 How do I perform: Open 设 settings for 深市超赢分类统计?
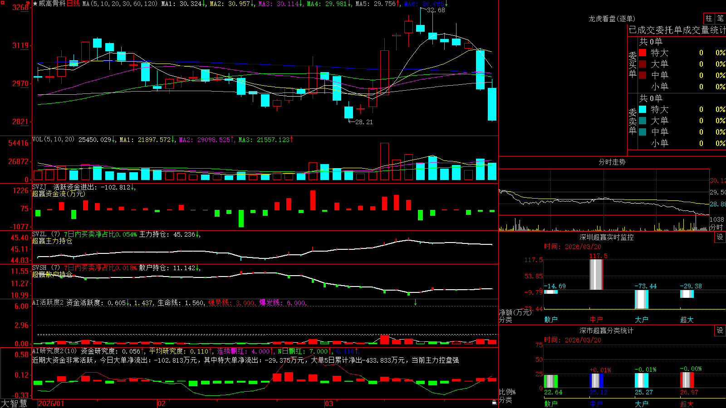(x=720, y=330)
